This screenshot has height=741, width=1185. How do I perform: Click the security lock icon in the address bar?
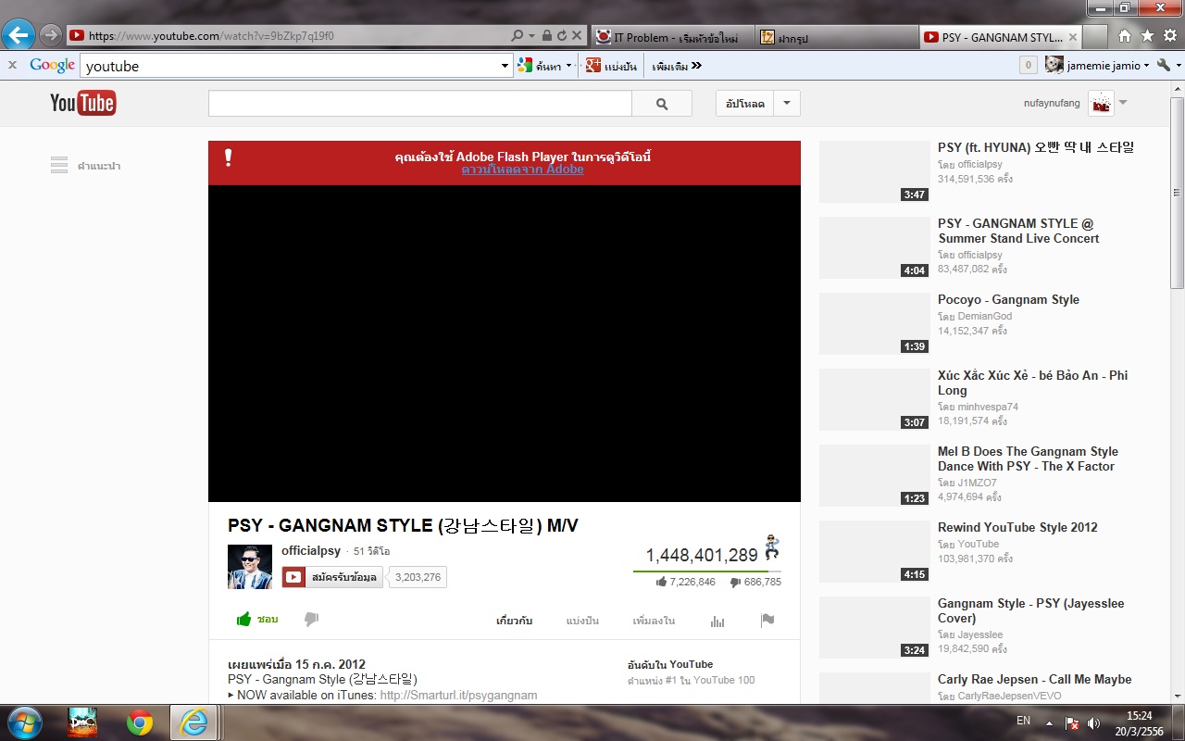click(x=546, y=36)
